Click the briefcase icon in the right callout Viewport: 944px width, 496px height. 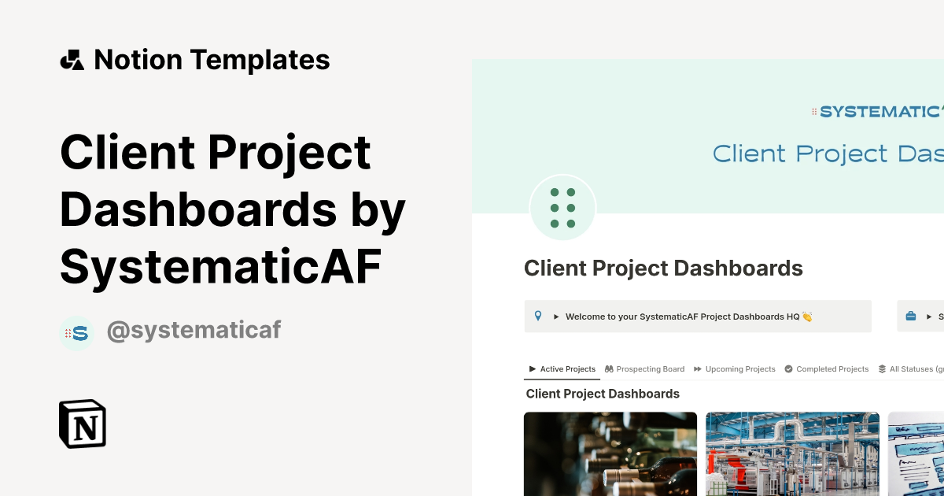coord(910,316)
